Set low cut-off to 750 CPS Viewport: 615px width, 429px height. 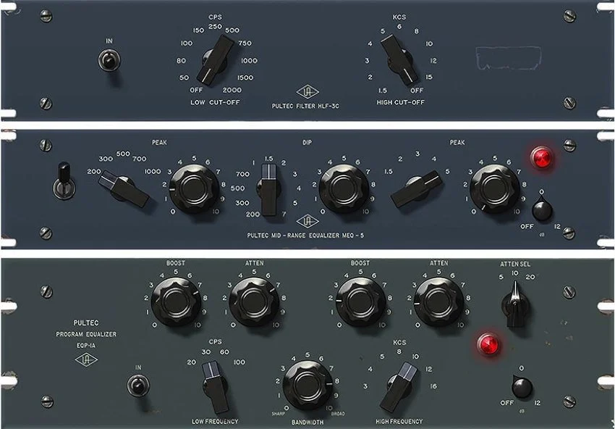(x=245, y=43)
